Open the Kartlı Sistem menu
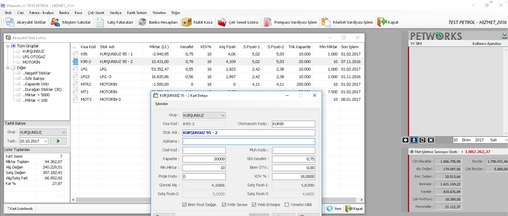Viewport: 508px width, 216px height. tap(136, 12)
